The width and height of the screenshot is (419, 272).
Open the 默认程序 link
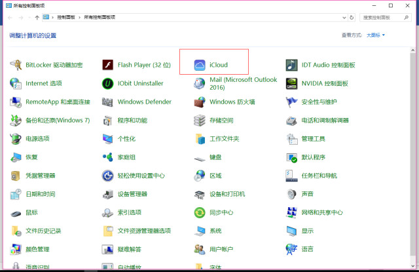313,157
